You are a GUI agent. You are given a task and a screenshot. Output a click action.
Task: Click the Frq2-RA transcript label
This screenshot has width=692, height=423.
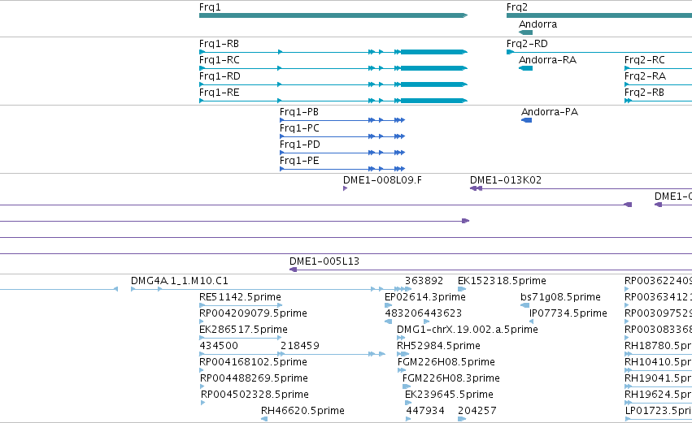click(x=645, y=76)
